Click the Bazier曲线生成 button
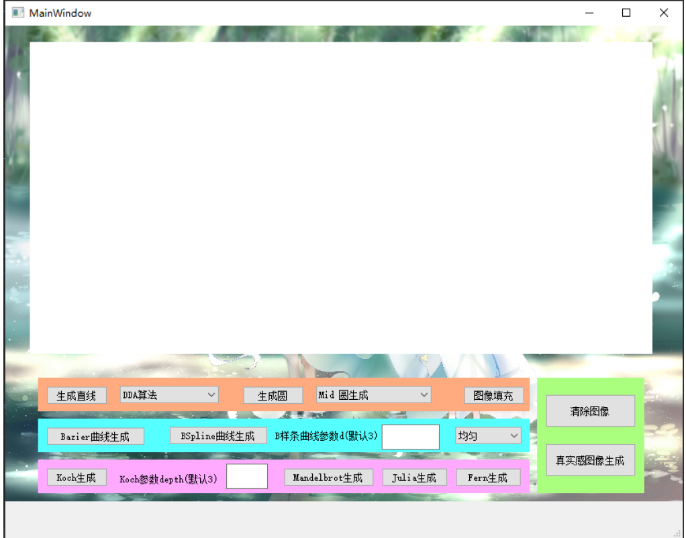The image size is (686, 538). 95,436
